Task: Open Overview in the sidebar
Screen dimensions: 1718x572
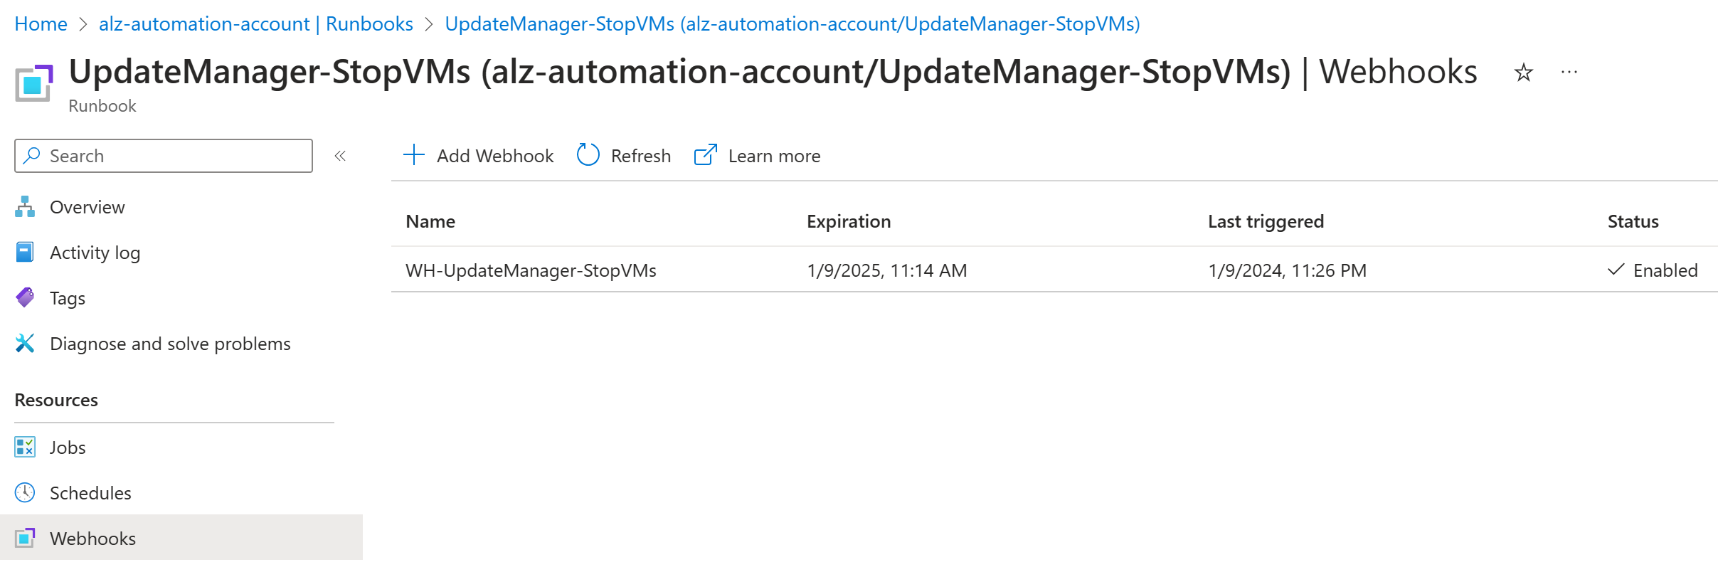Action: 181,207
